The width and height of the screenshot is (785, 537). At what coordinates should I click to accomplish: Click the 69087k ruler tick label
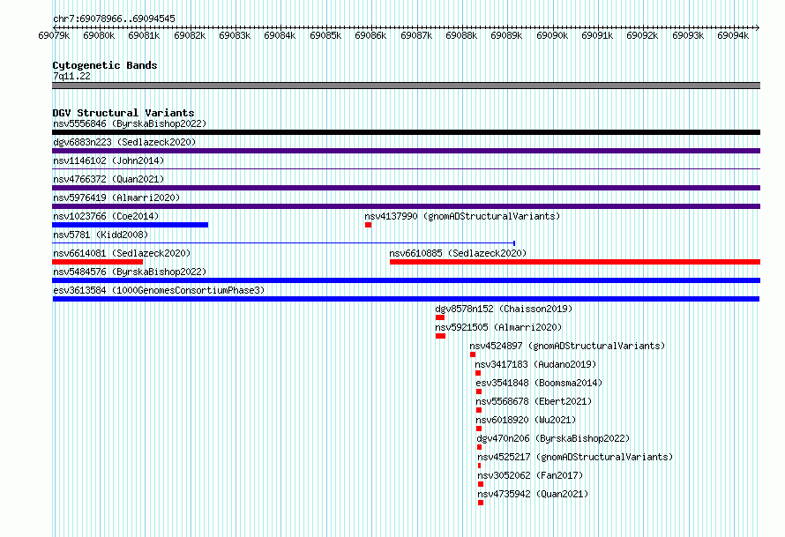[416, 35]
